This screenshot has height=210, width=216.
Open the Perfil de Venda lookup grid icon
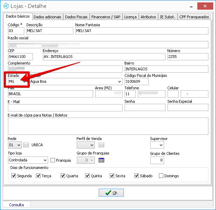pos(101,145)
